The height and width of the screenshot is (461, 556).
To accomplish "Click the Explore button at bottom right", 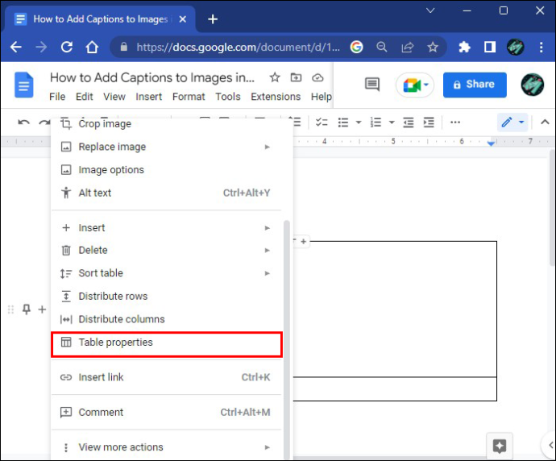I will 500,446.
